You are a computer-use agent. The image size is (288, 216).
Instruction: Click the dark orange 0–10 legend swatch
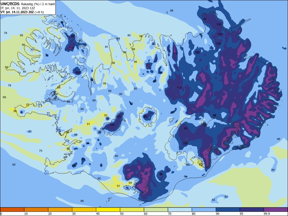point(12,210)
